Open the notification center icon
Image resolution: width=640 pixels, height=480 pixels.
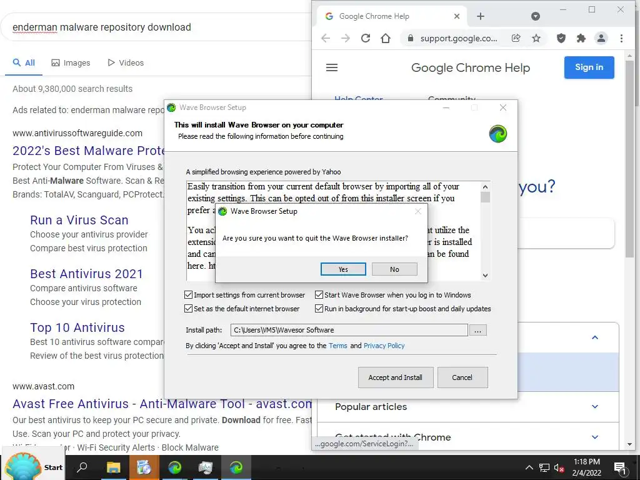[620, 467]
